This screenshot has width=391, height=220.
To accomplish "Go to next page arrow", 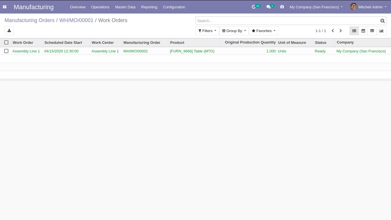I will (341, 31).
